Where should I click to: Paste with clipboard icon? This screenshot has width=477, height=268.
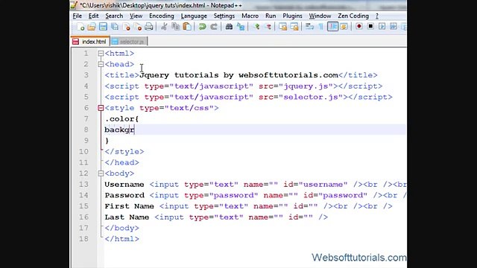tap(187, 27)
